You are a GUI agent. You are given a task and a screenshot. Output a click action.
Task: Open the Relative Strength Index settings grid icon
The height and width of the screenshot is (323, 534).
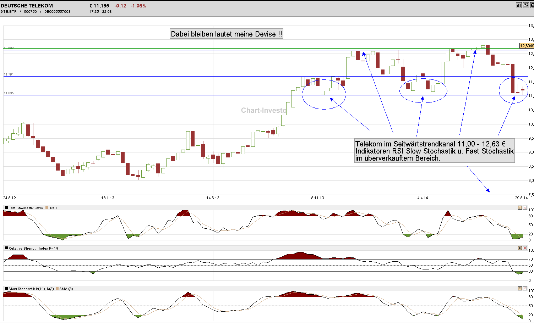click(520, 248)
